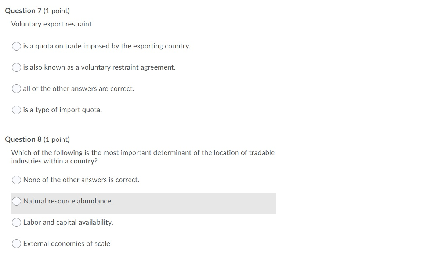Image resolution: width=423 pixels, height=262 pixels.
Task: Select 'all of the other answers are correct' for Question 7
Action: [x=16, y=89]
